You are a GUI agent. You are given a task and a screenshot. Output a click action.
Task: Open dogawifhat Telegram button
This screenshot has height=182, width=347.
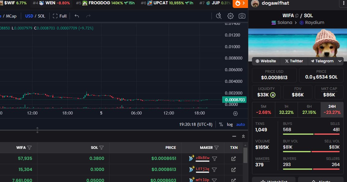click(322, 61)
